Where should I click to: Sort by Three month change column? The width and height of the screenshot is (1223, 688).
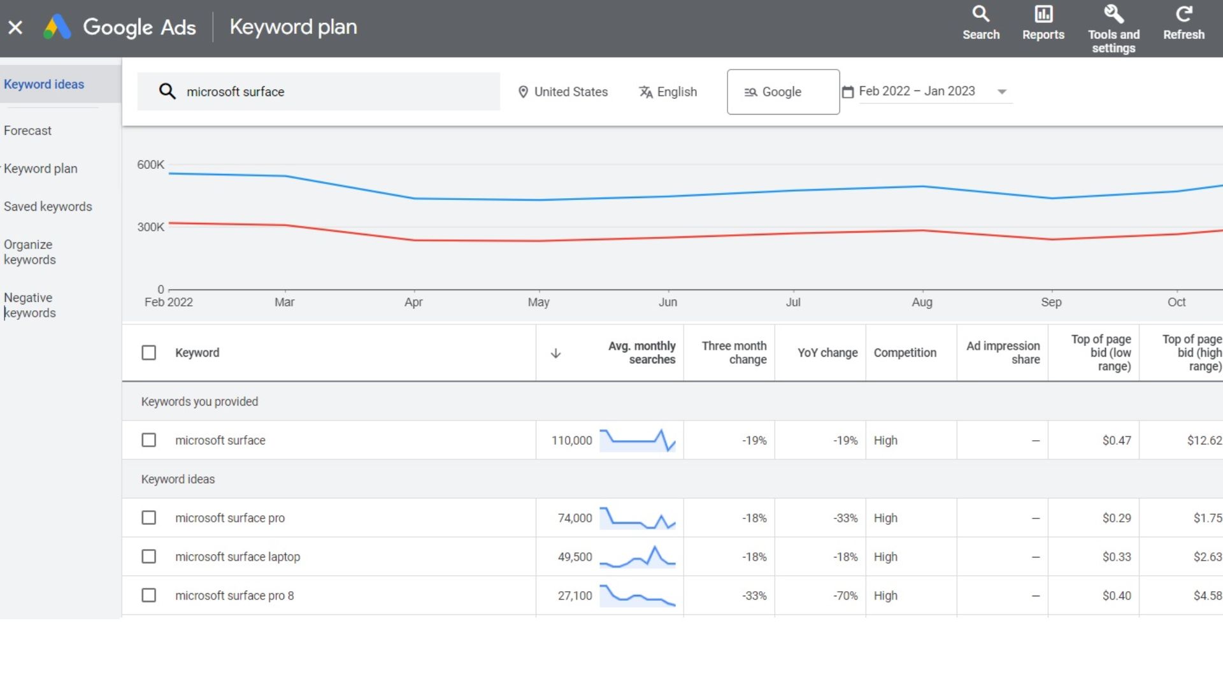click(x=734, y=353)
